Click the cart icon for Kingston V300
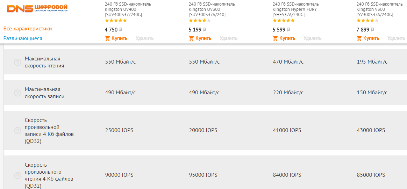Viewport: 407px width, 189px height. 359,38
